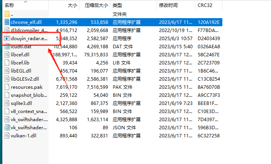Click the 应用程序 type cell

coord(122,38)
